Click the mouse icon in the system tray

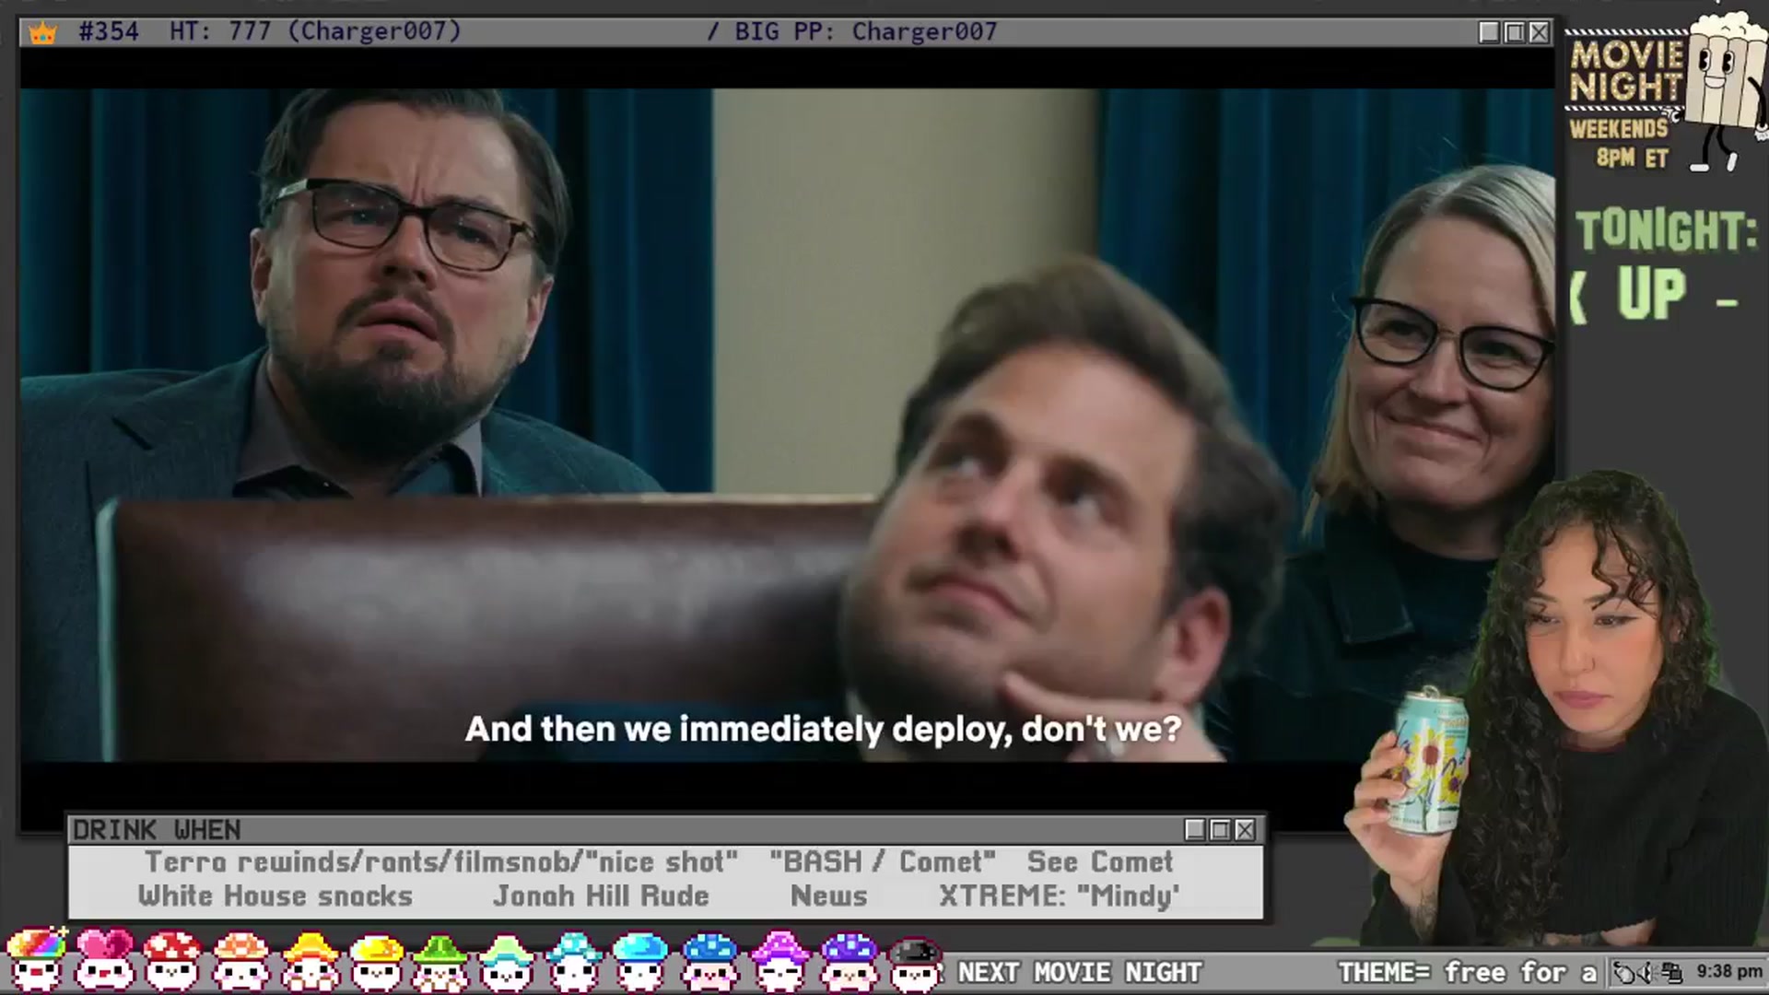1625,972
